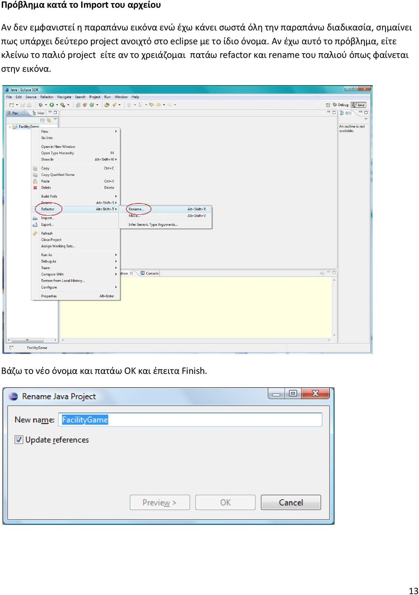Click OK in Rename Java Project dialog

pos(225,502)
